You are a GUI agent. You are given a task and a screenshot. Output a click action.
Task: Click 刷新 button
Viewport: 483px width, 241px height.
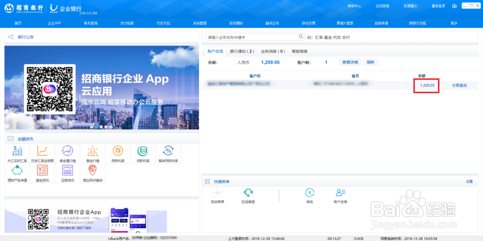(x=370, y=62)
